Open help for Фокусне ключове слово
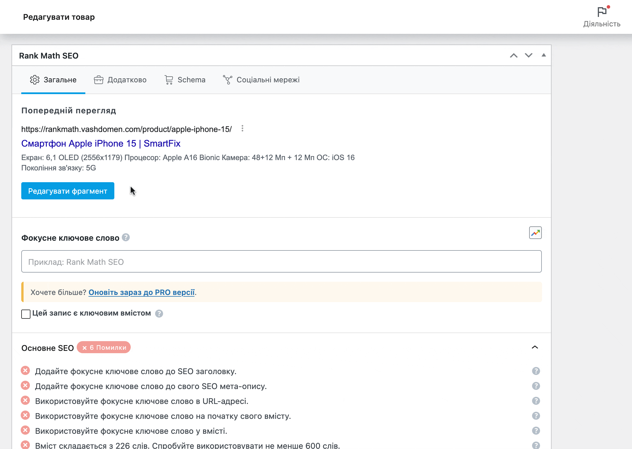This screenshot has width=632, height=449. [x=126, y=238]
